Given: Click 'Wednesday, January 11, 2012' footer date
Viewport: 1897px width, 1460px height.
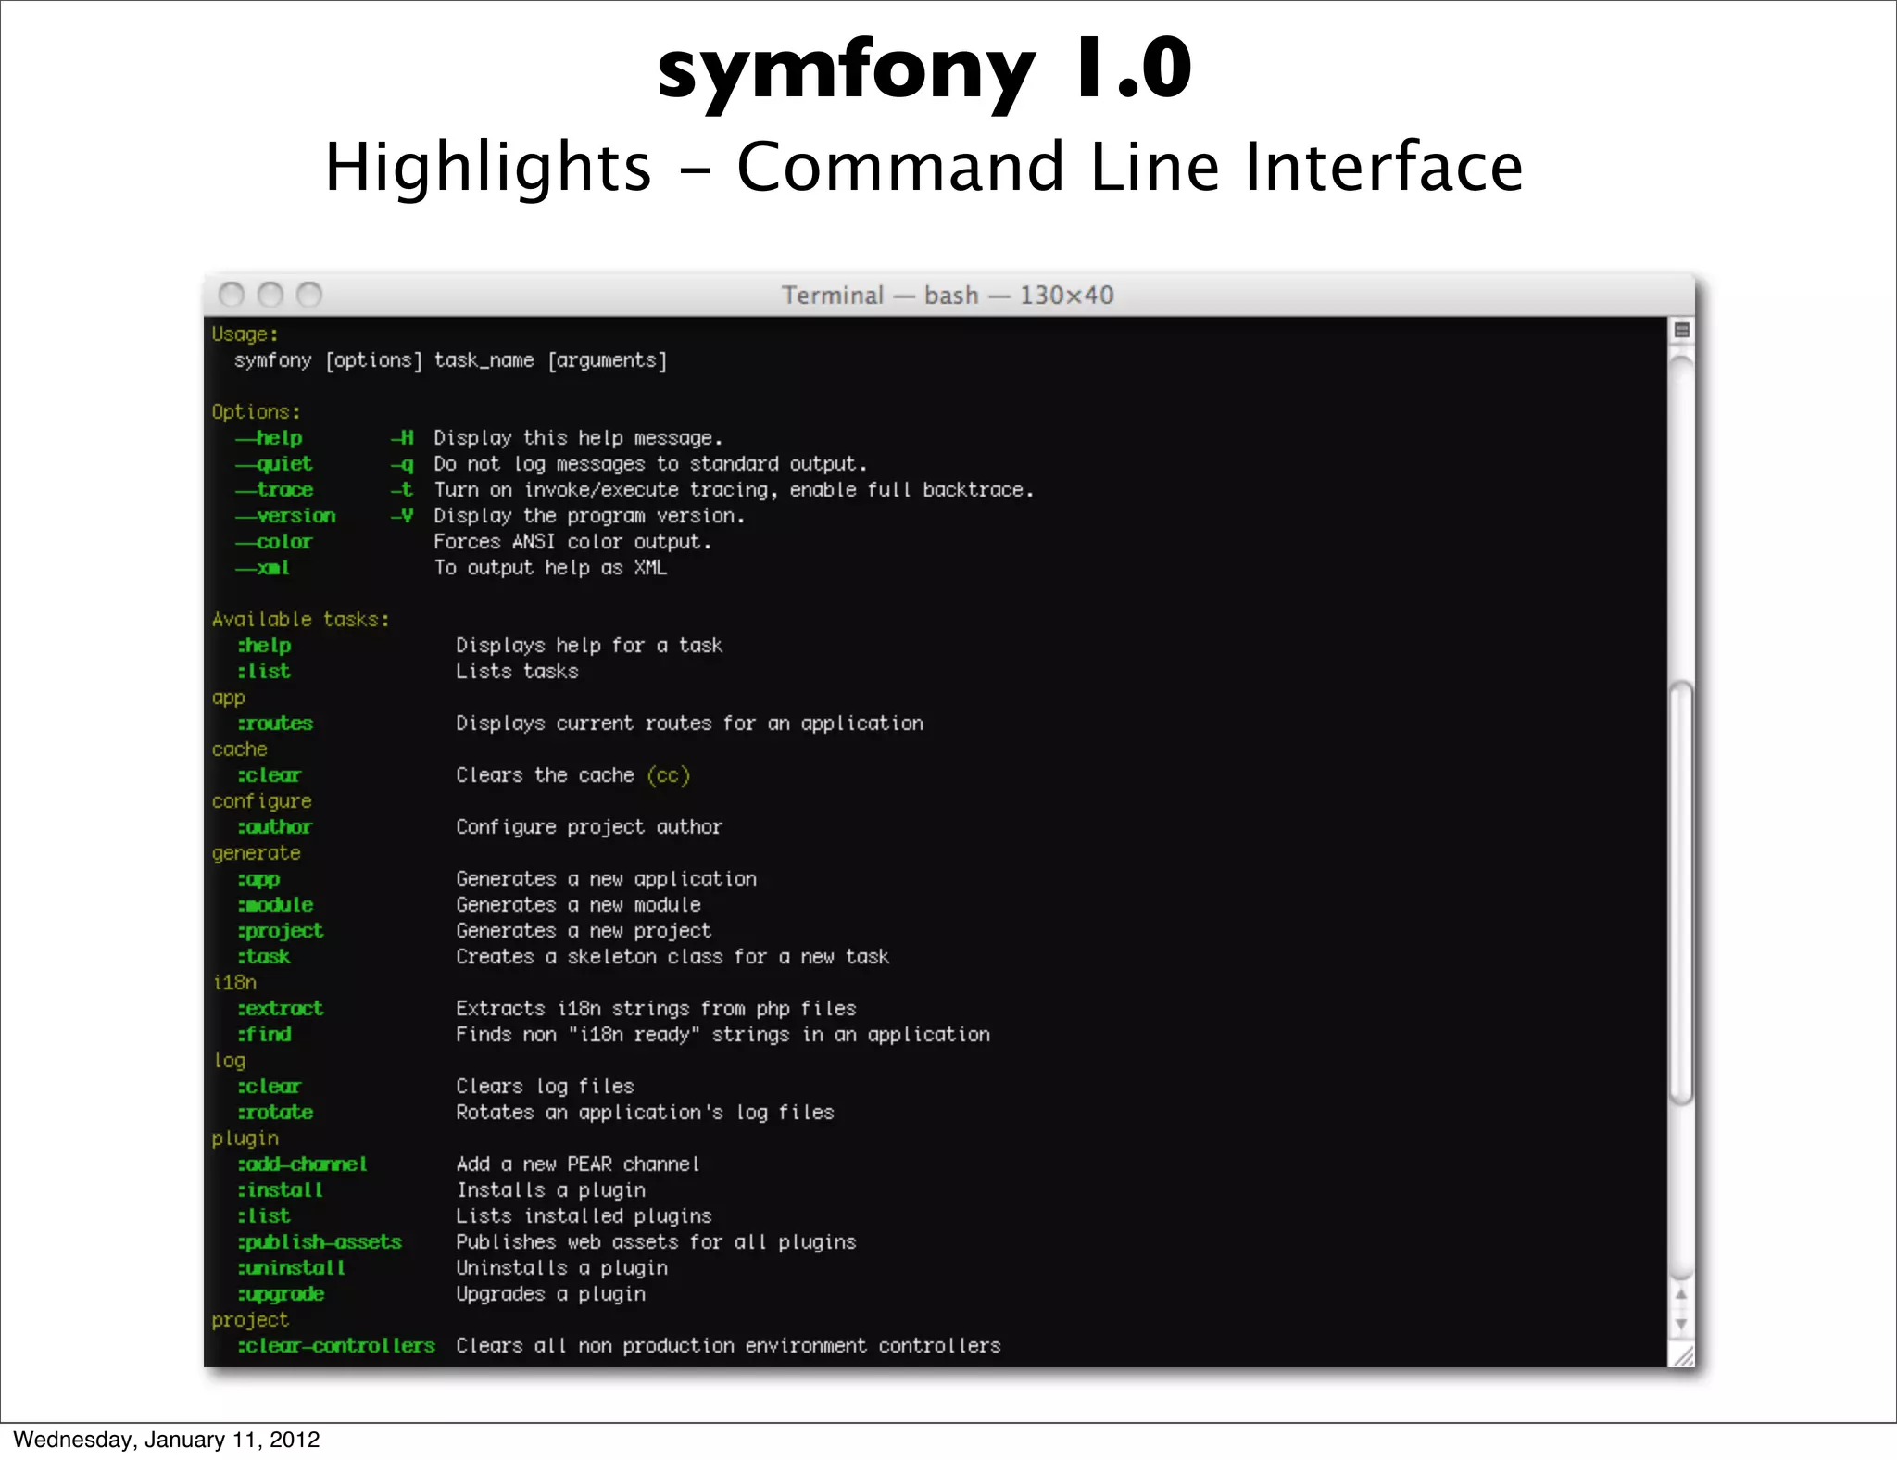Looking at the screenshot, I should [167, 1440].
